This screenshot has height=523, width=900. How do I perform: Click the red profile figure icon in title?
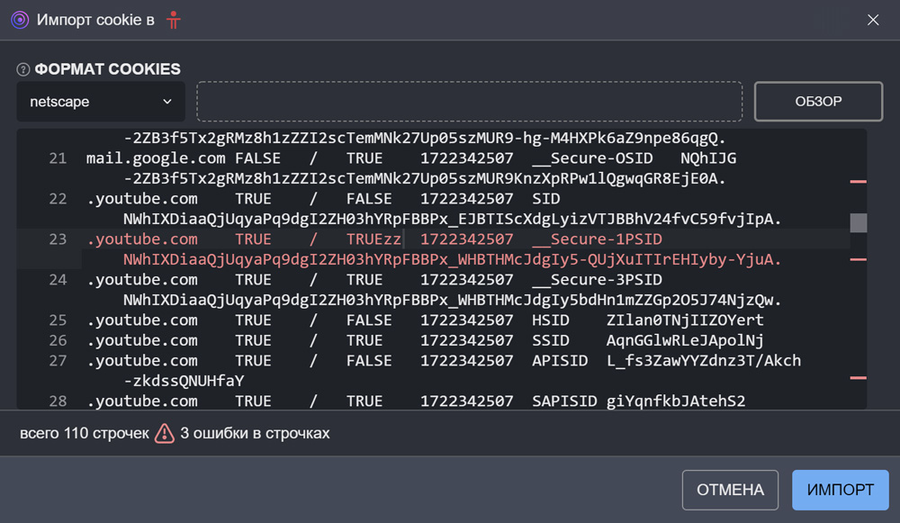(174, 20)
